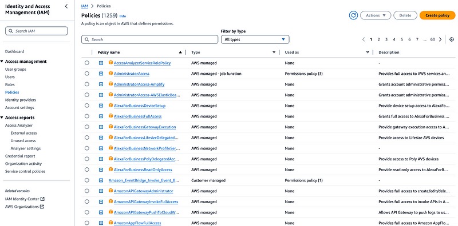The height and width of the screenshot is (226, 458).
Task: Select the AdministratorAccess-Amplify radio button
Action: [x=87, y=84]
